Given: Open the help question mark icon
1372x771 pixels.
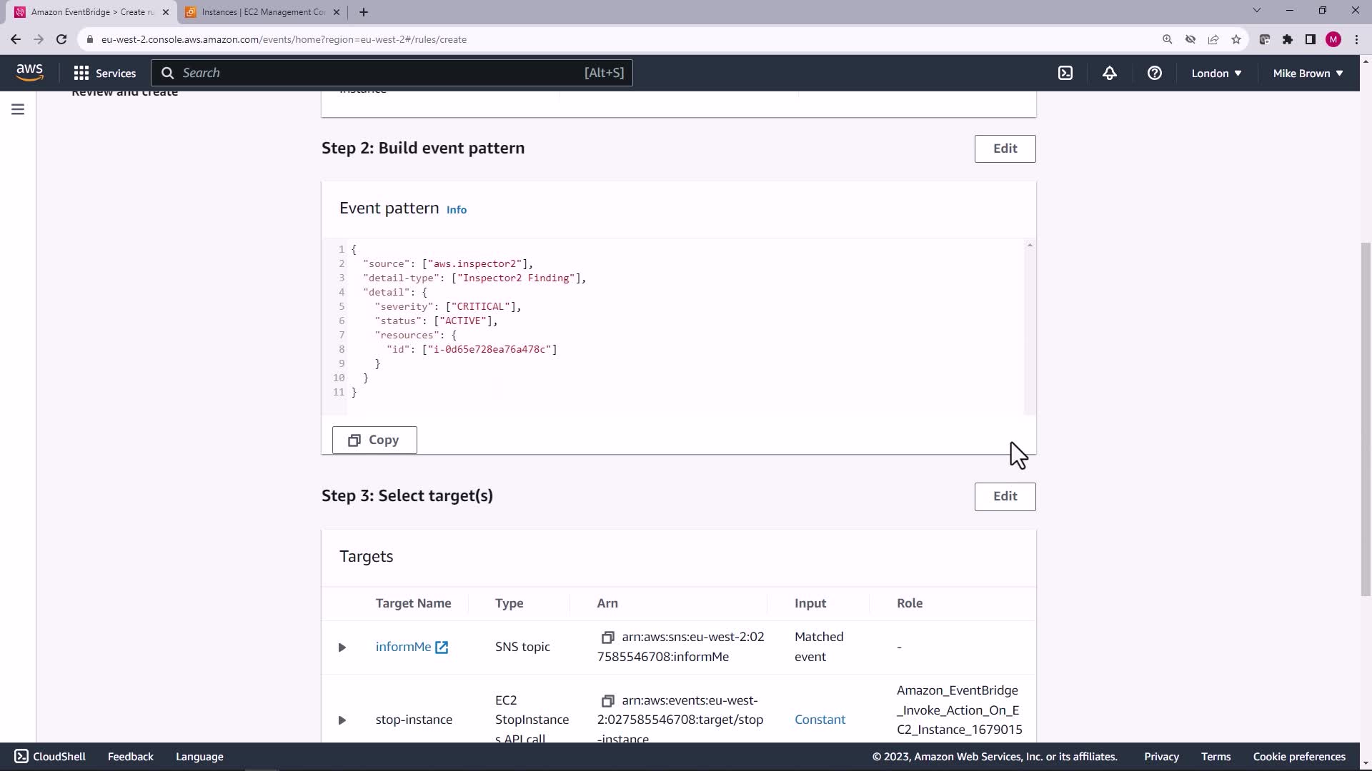Looking at the screenshot, I should (1154, 73).
